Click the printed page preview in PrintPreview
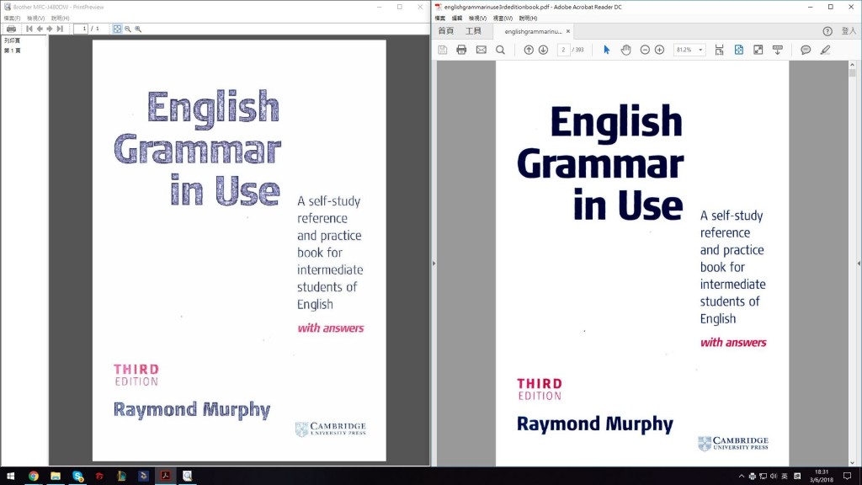 239,250
